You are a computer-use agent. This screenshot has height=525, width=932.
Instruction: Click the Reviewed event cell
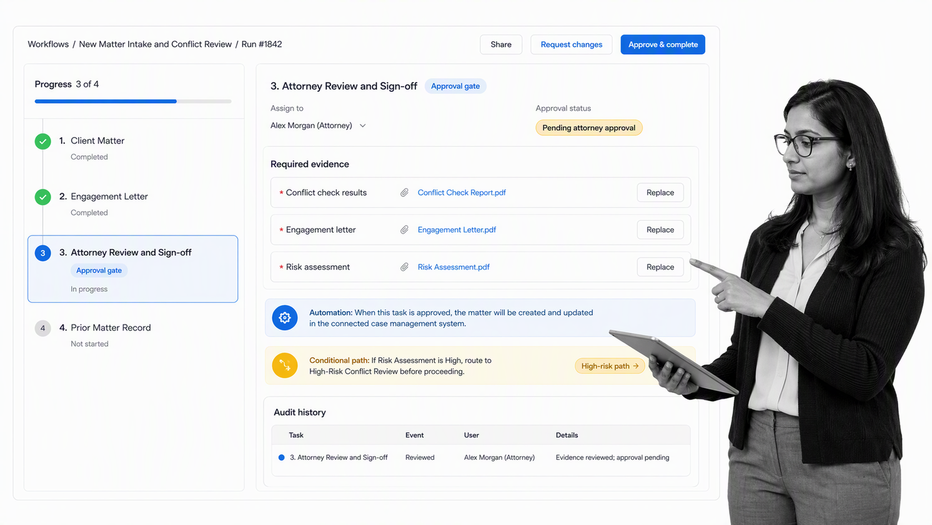[x=420, y=457]
